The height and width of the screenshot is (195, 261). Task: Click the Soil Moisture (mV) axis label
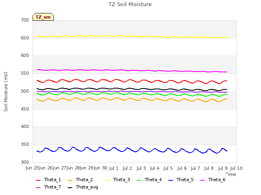6,92
